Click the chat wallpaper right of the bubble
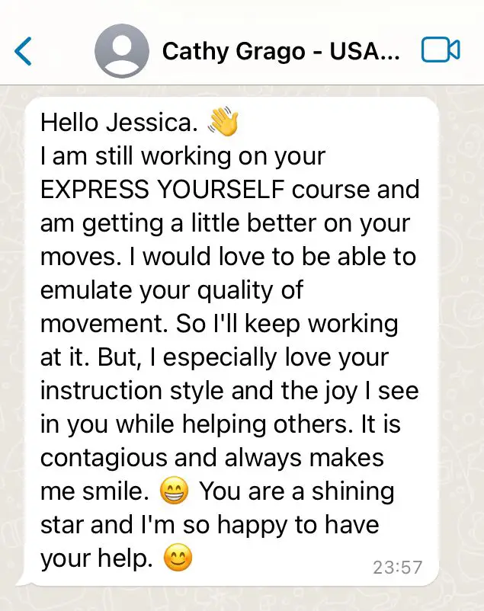The image size is (484, 611). (461, 343)
